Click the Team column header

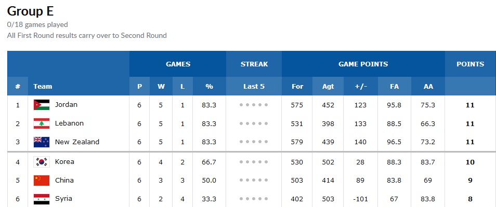point(43,86)
